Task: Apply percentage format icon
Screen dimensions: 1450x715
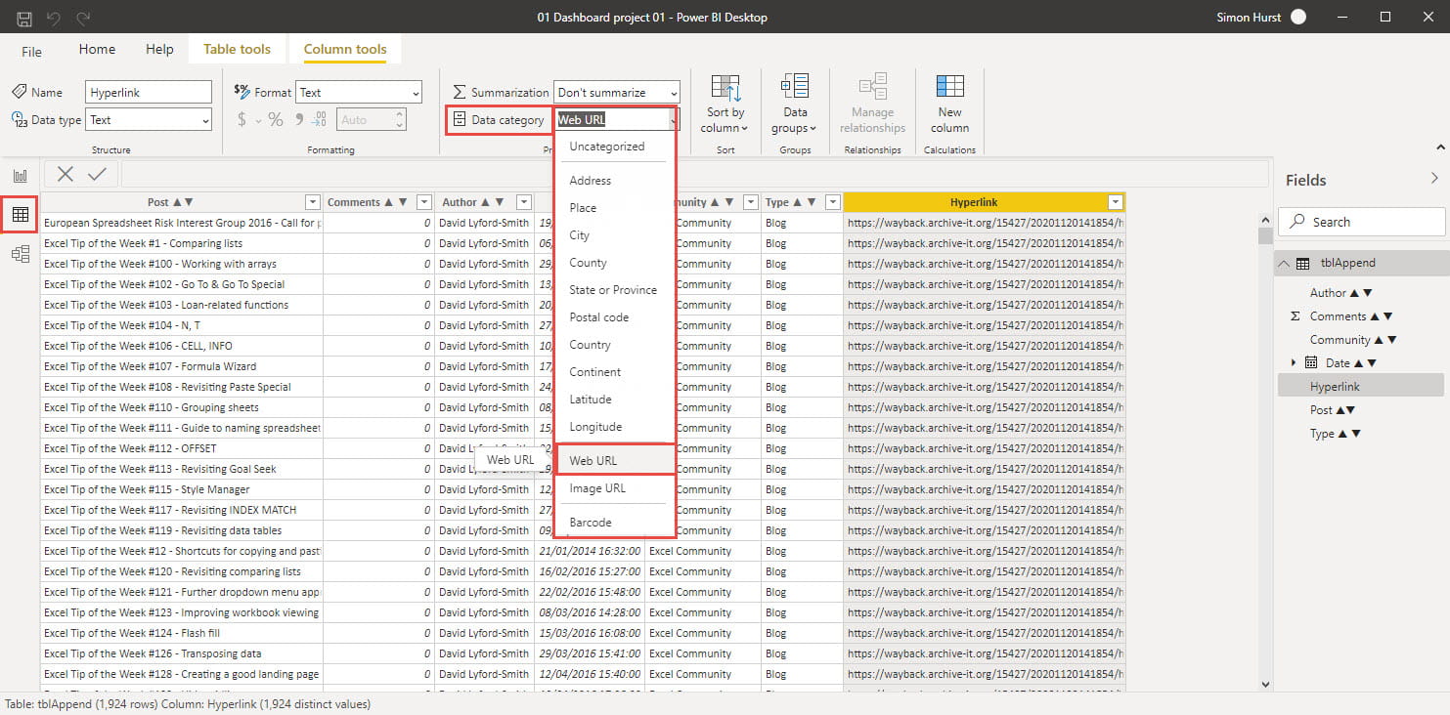Action: tap(276, 120)
